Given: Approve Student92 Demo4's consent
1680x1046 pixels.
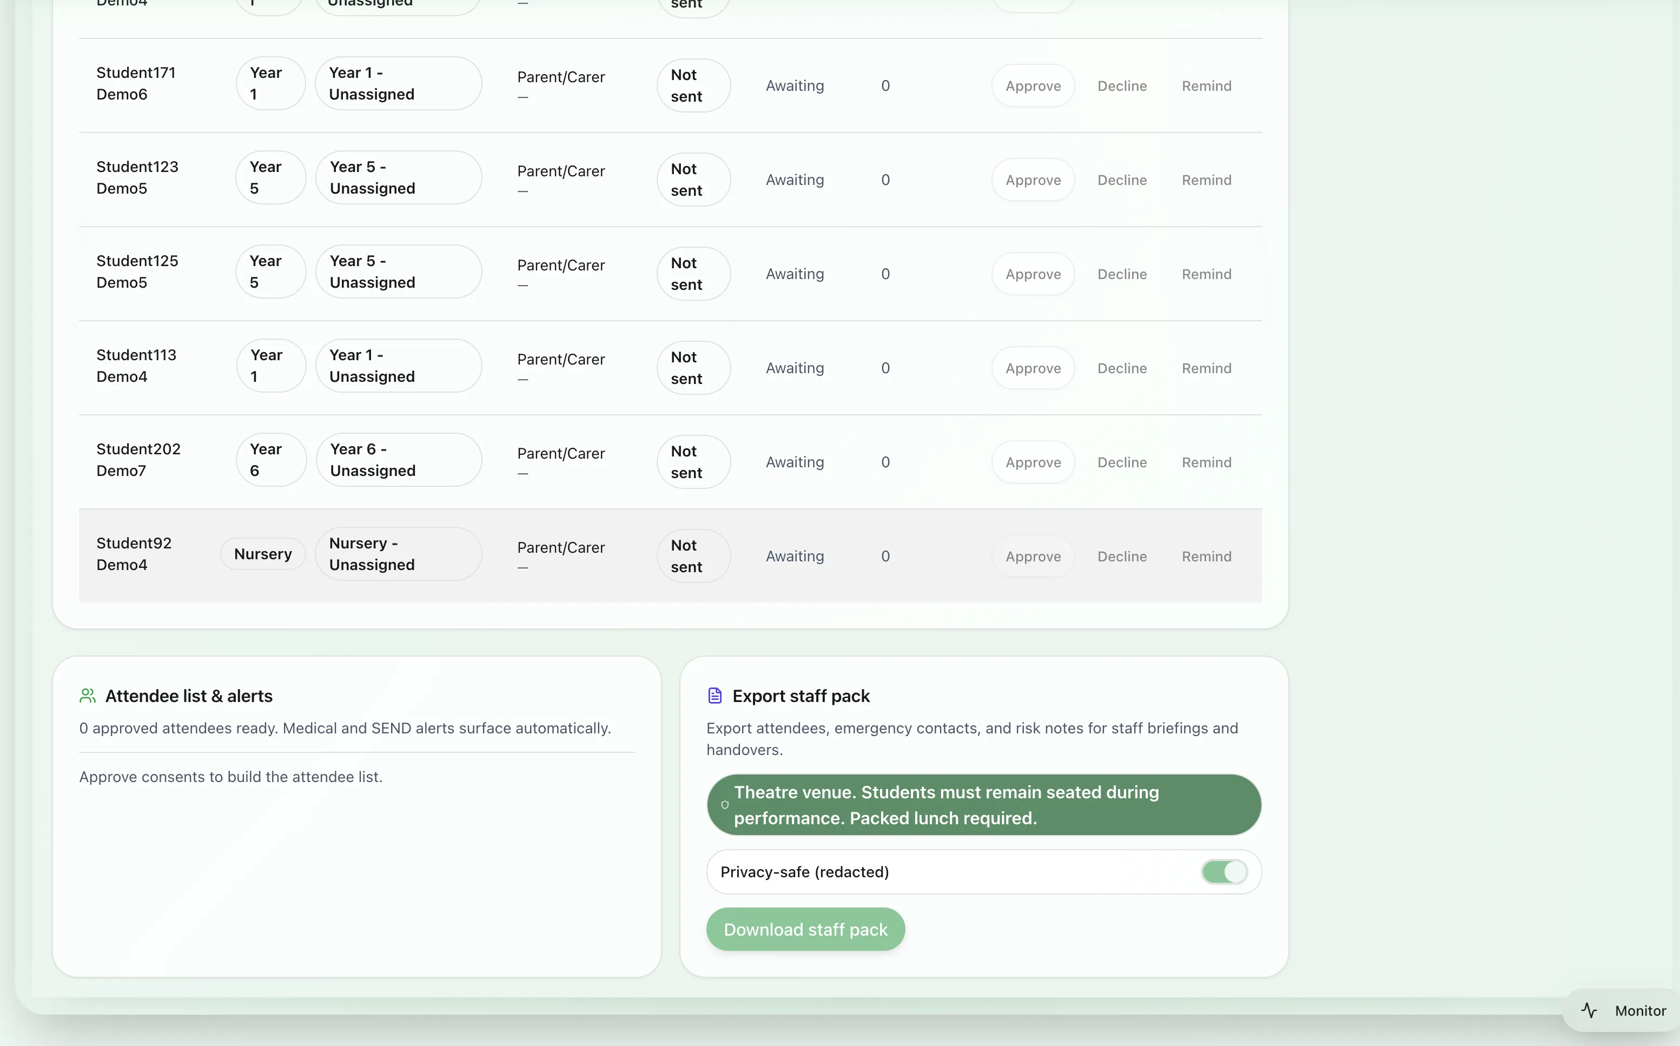Looking at the screenshot, I should click(1033, 555).
